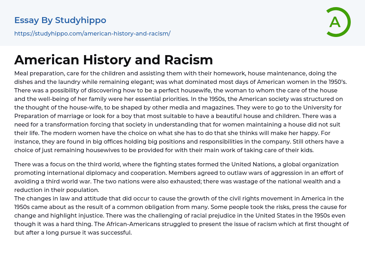The image size is (365, 257).
Task: Select the 'American History and Racism' title
Action: click(x=113, y=60)
